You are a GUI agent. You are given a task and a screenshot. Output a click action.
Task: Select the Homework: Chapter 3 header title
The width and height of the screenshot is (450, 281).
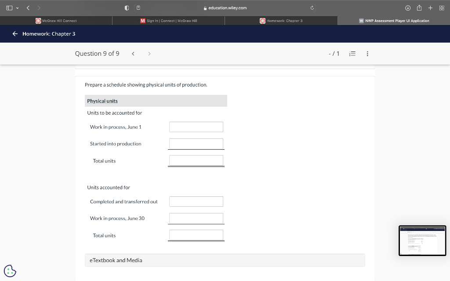pos(49,34)
